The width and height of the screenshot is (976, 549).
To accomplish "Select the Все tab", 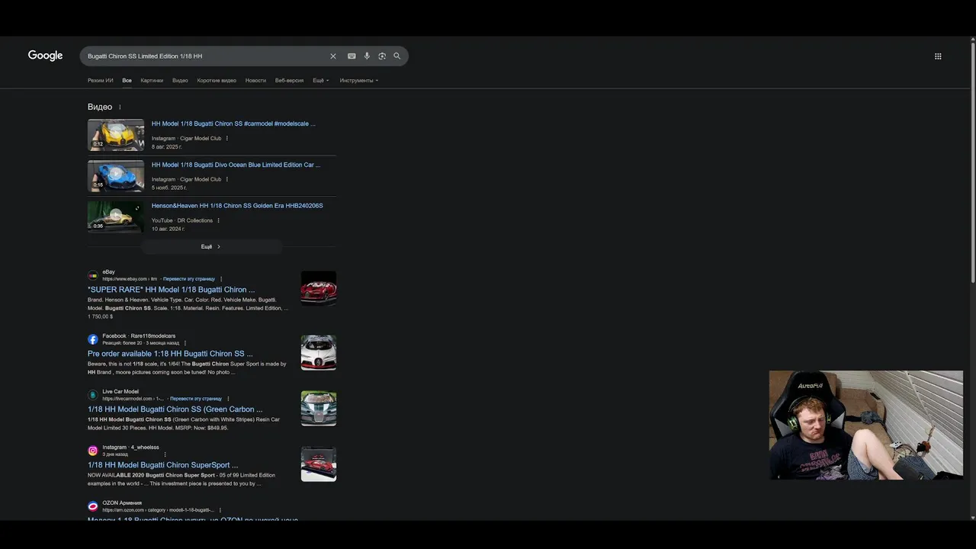I will coord(127,80).
